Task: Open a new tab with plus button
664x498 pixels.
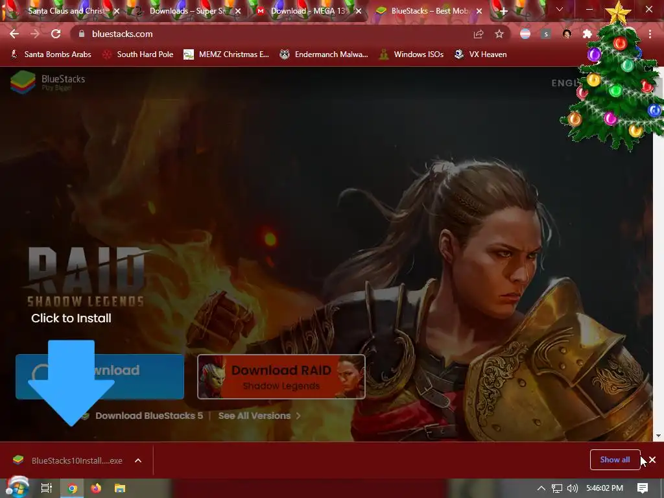Action: 503,12
